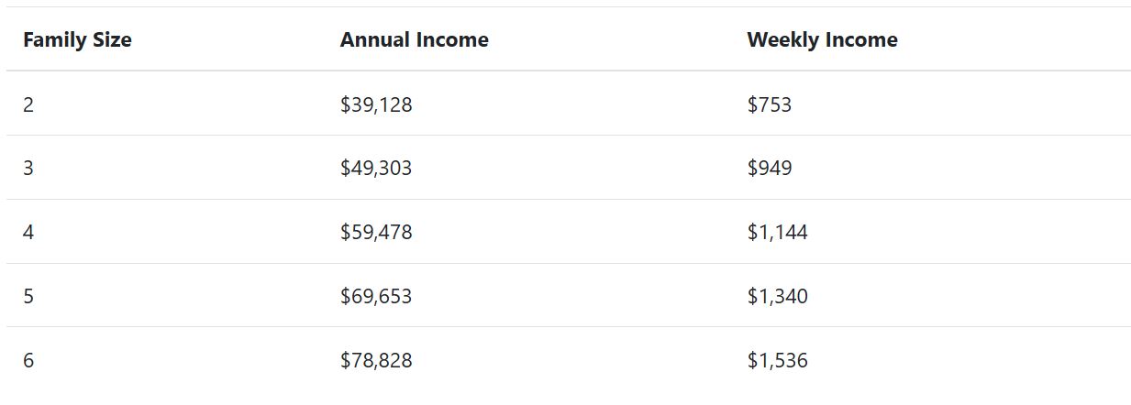
Task: Select family size 2 cell
Action: 28,104
